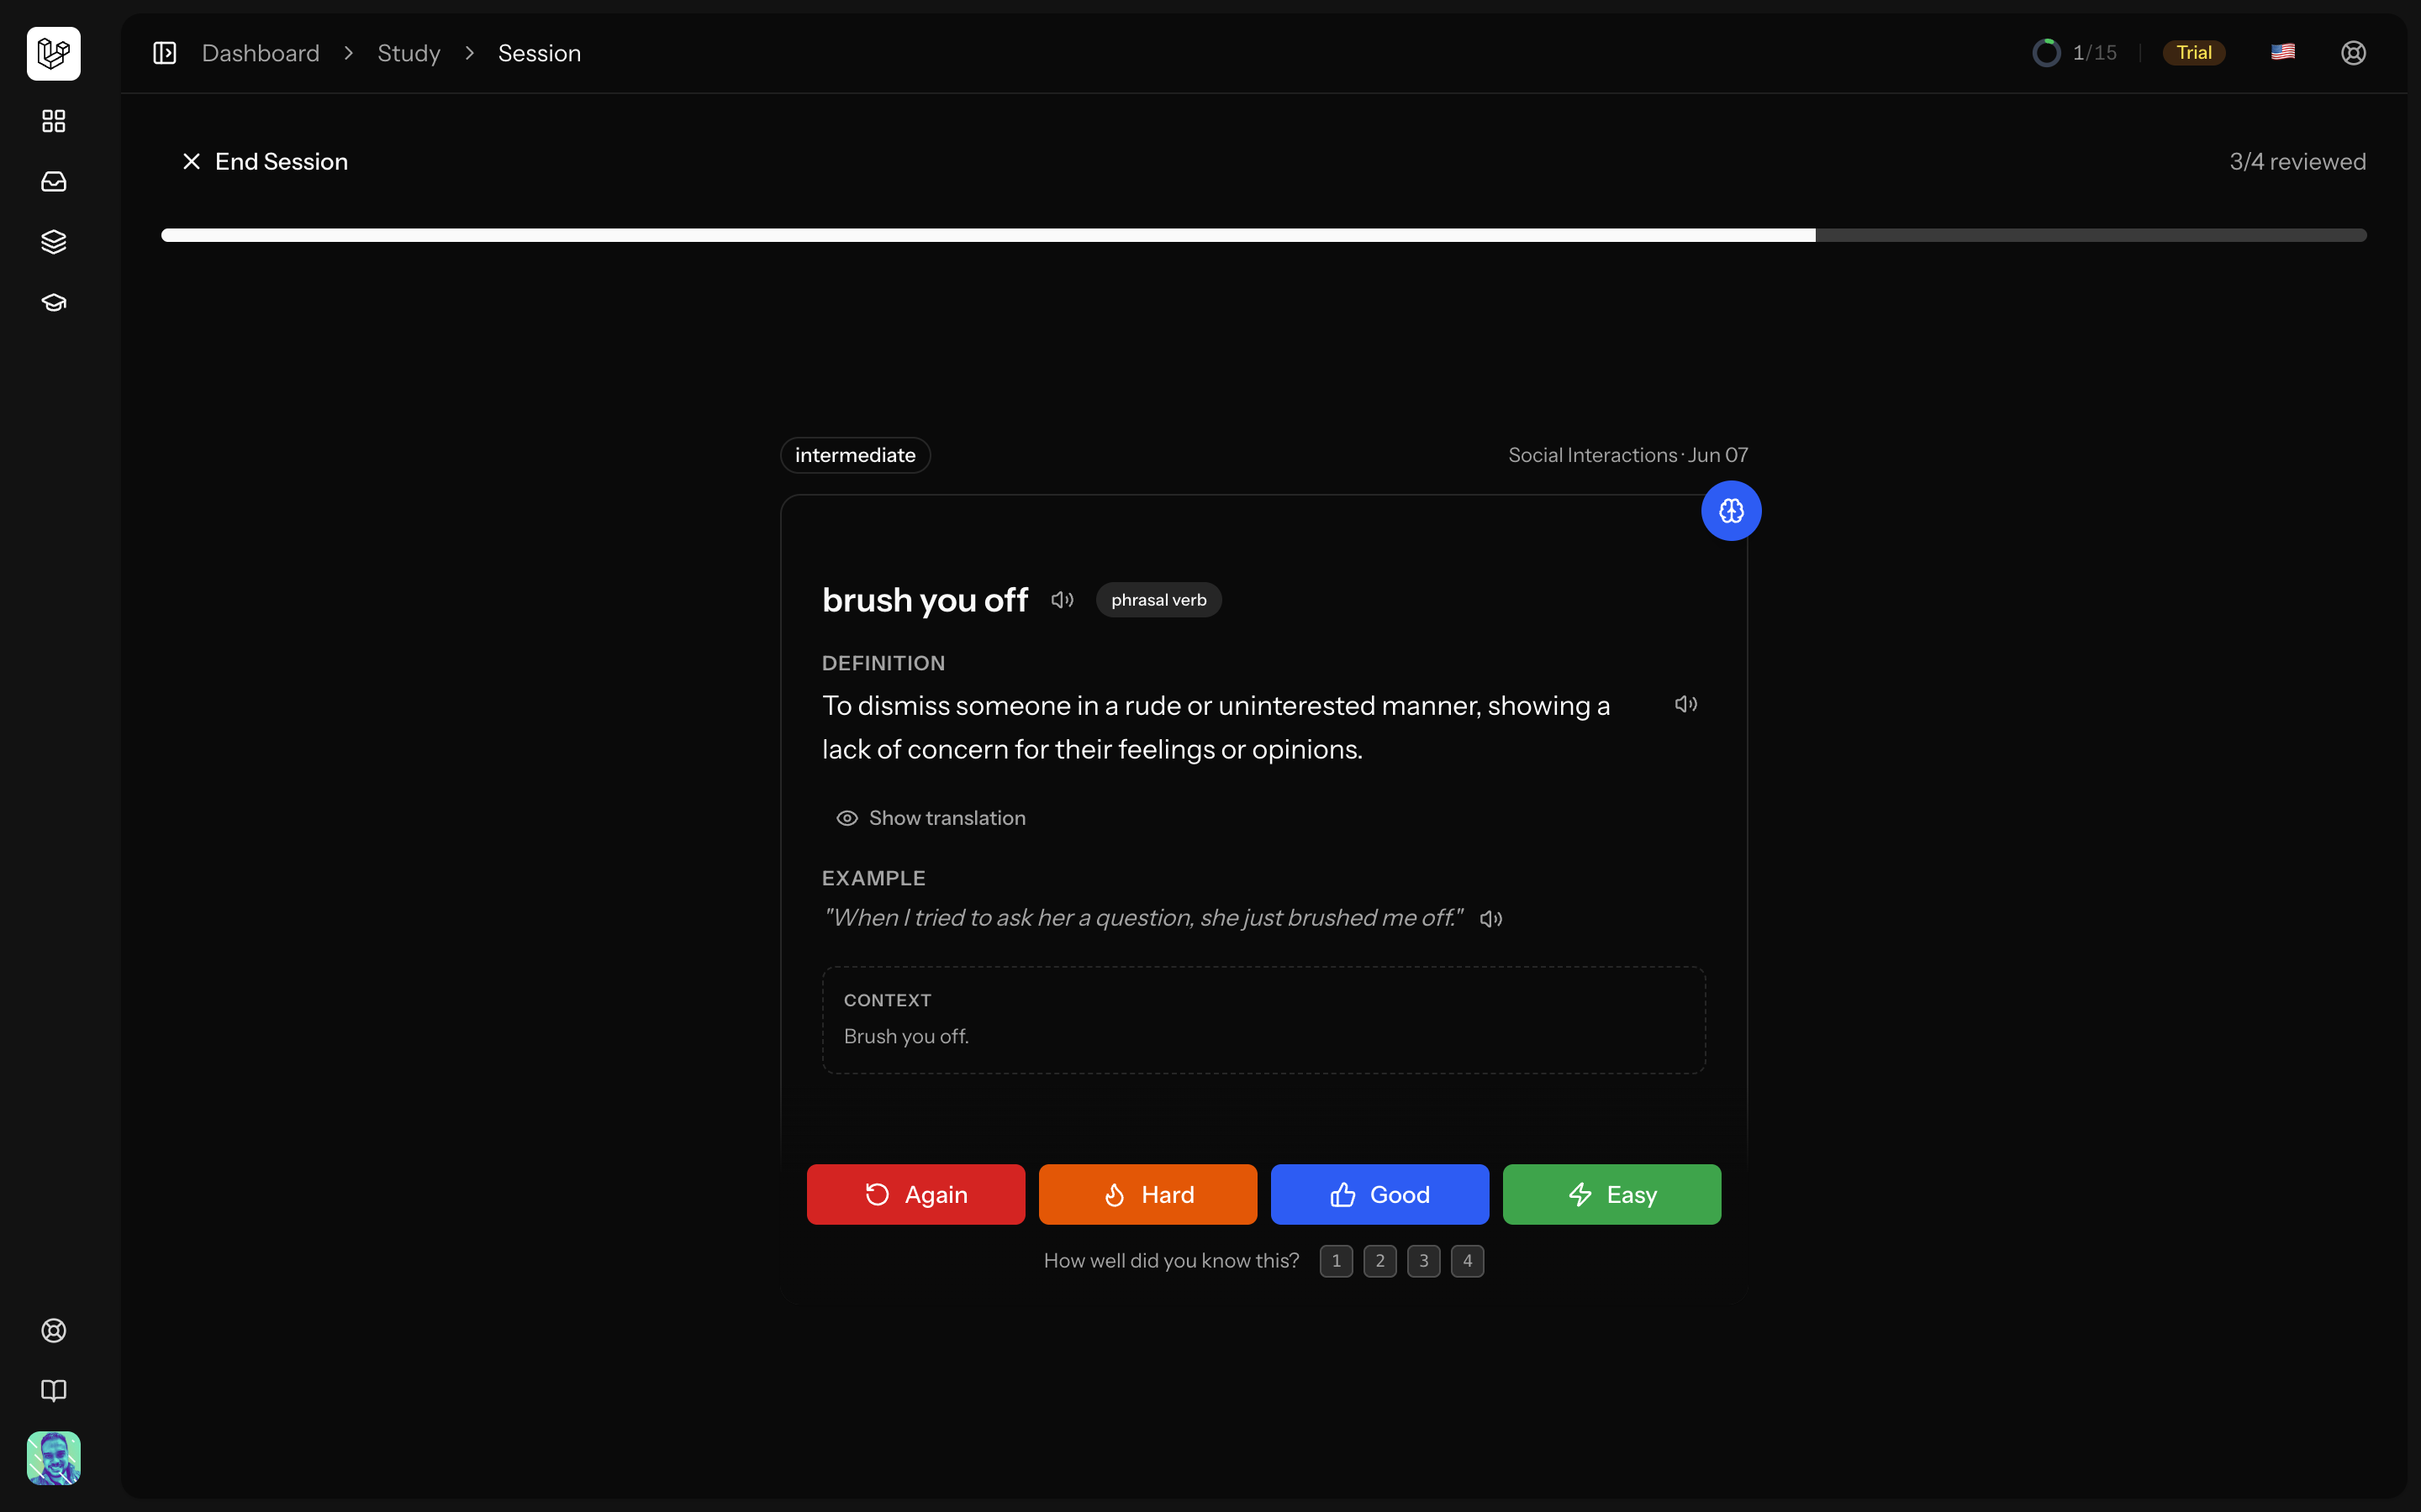Click the intermediate level tag
Screen dimensions: 2421x1512
tap(856, 455)
